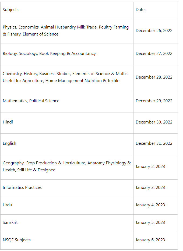This screenshot has width=183, height=251.
Task: Select Mathematics, Political Science cell
Action: 67,102
